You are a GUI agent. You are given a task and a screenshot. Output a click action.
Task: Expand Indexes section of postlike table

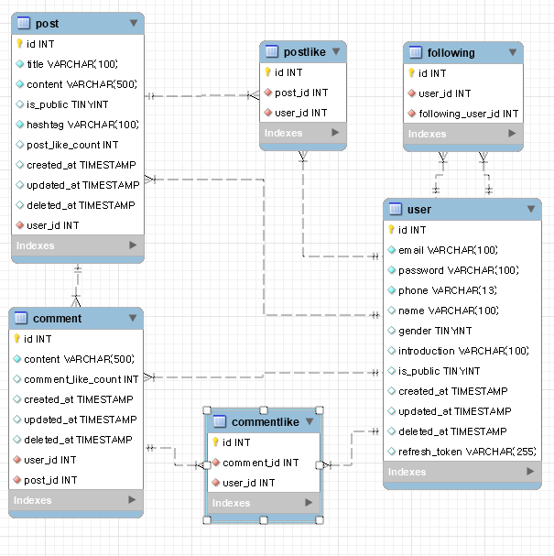(x=335, y=133)
